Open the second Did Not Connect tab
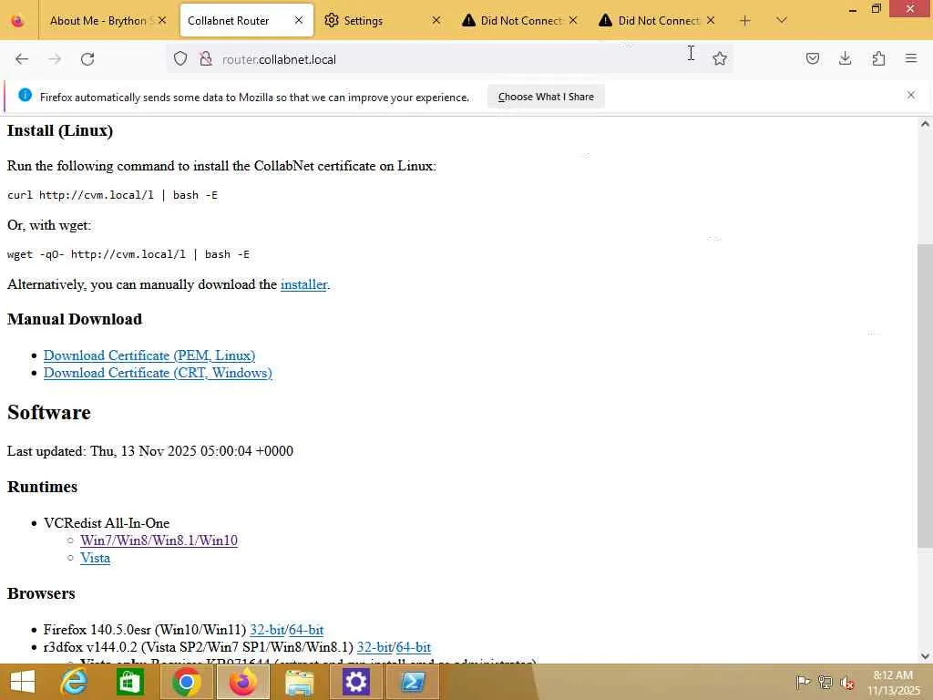 [x=658, y=21]
